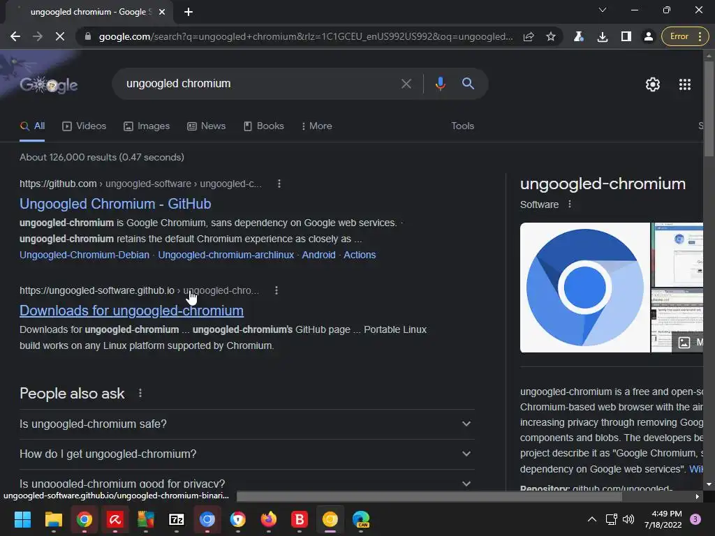Screen dimensions: 715x536
Task: Open the clock and date panel
Action: click(x=663, y=519)
